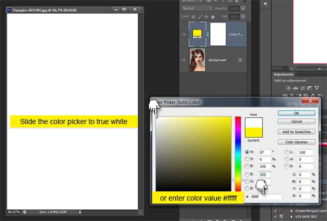Select the Hue (H) radio button
327x221 pixels.
(x=248, y=152)
